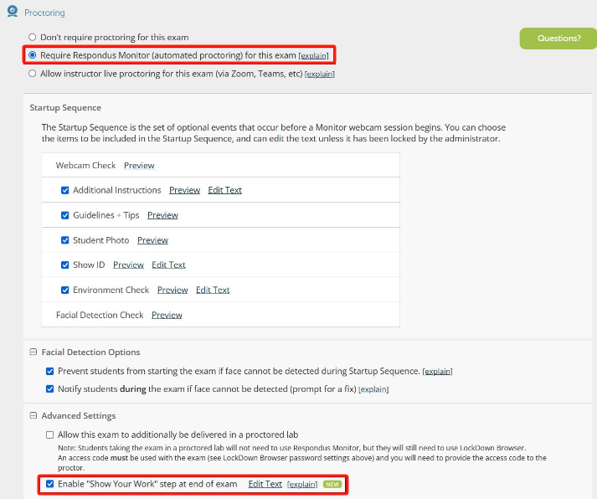Select Allow instructor live proctoring option

click(33, 74)
